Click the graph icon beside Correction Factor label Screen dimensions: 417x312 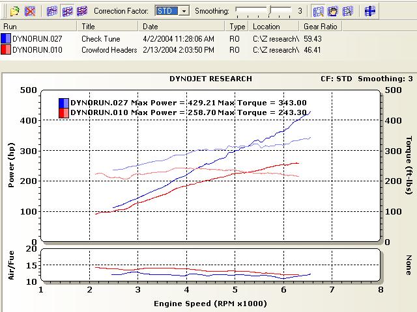pyautogui.click(x=81, y=11)
